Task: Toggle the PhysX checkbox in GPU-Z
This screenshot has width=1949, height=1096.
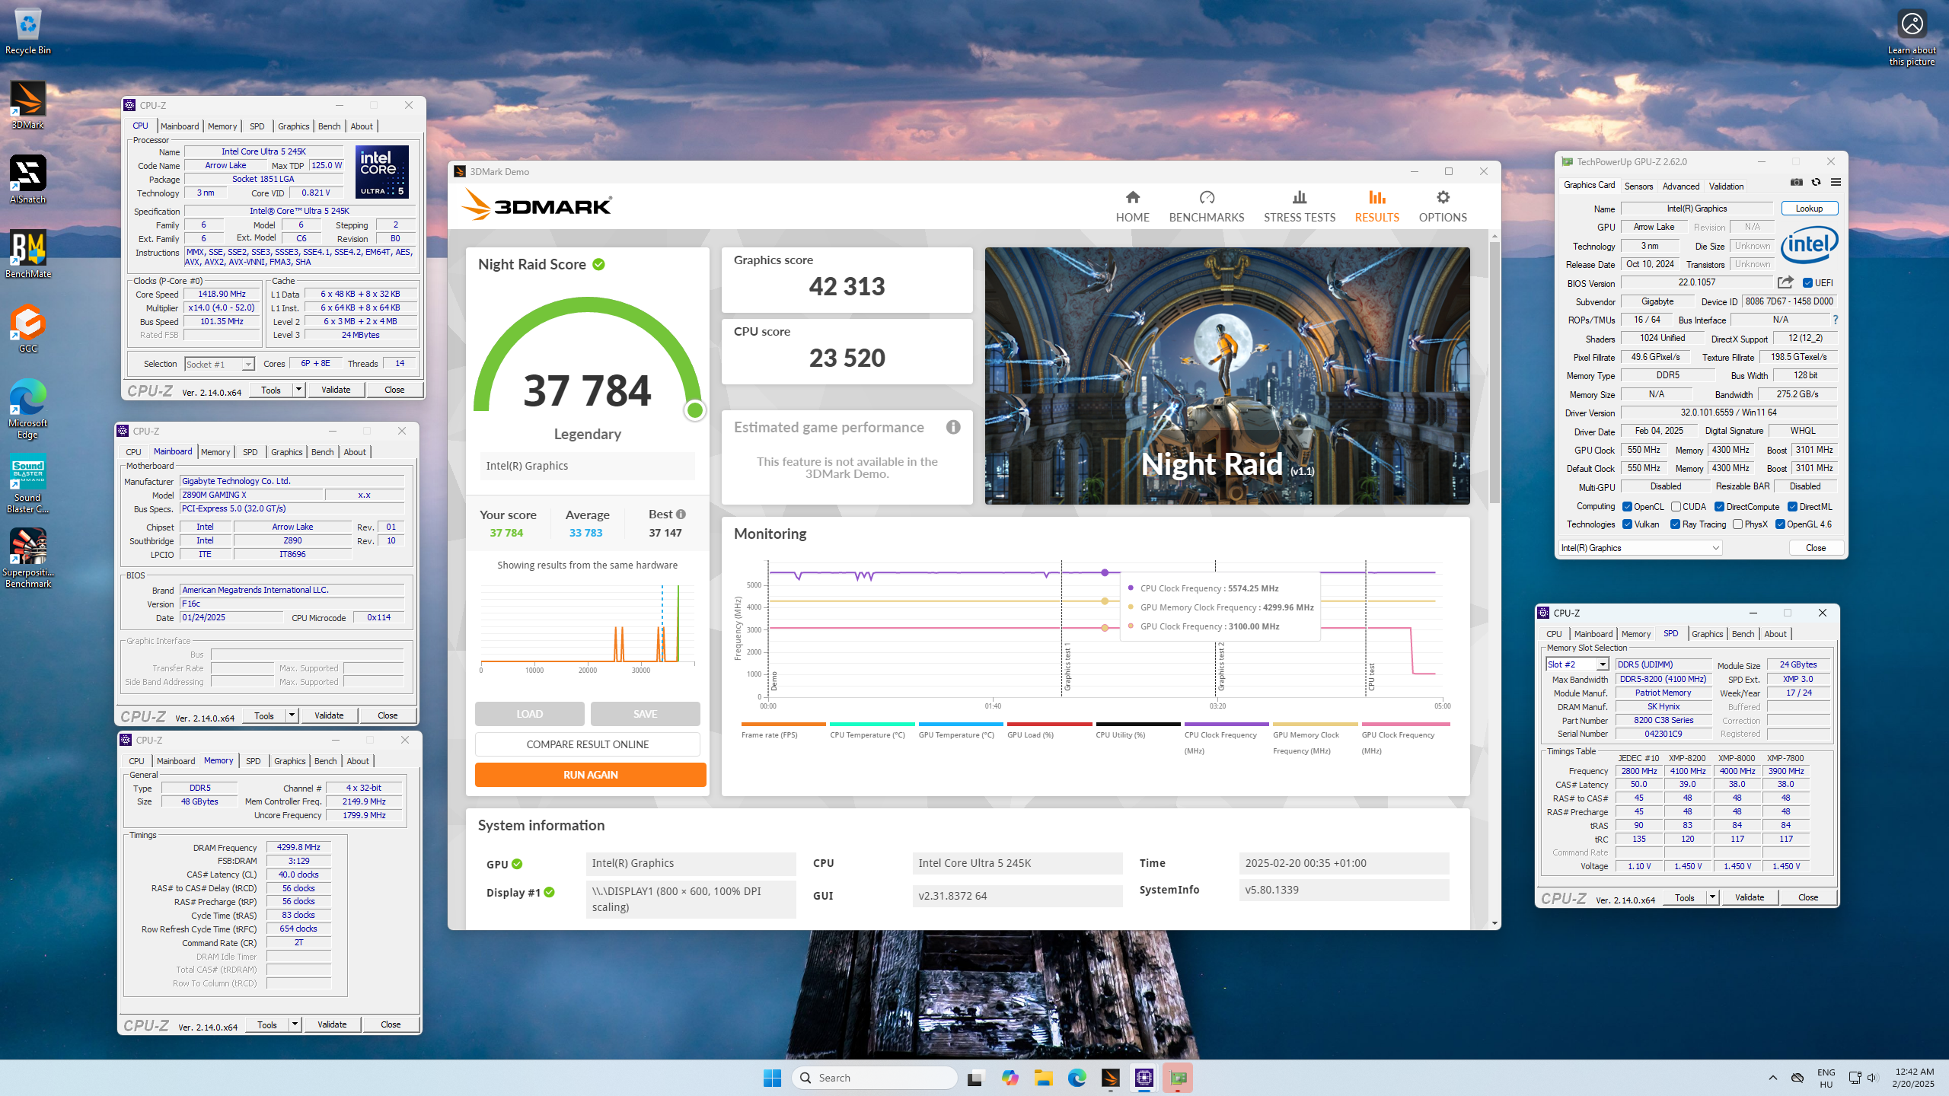Action: [x=1737, y=524]
